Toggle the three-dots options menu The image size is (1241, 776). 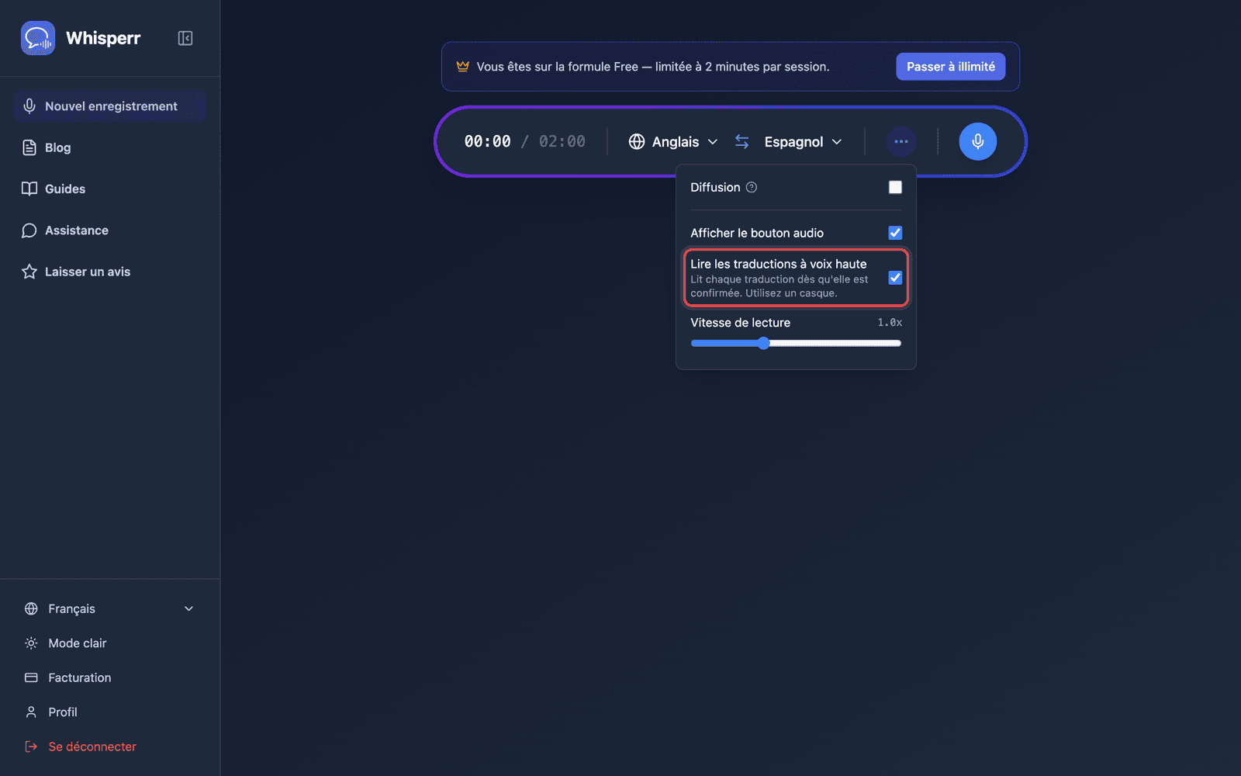(x=901, y=142)
